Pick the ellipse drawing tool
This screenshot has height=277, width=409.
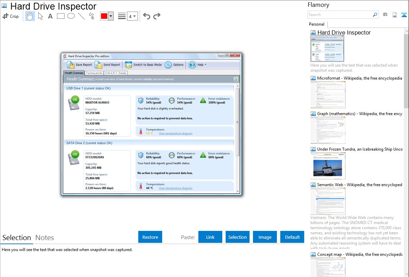tap(71, 16)
